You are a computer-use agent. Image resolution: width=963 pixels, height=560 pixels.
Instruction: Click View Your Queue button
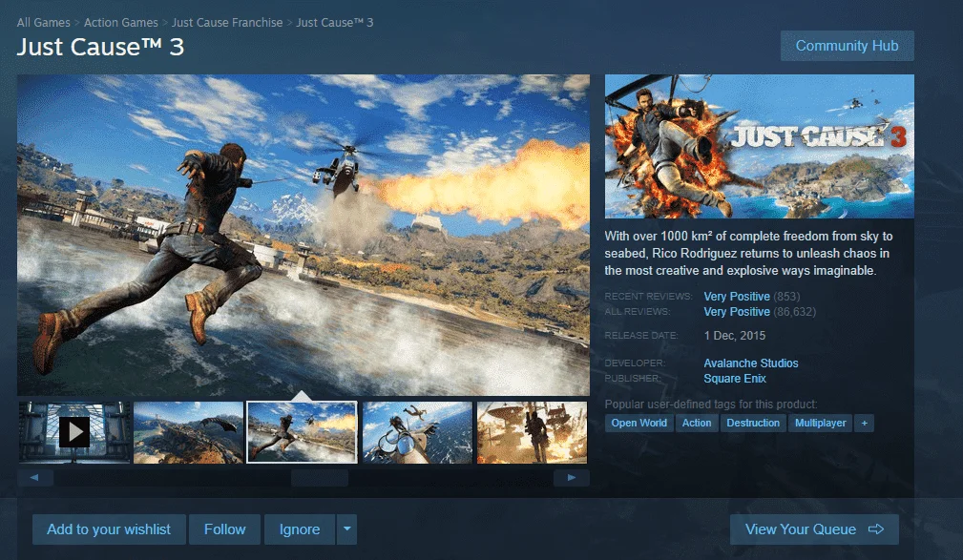814,529
